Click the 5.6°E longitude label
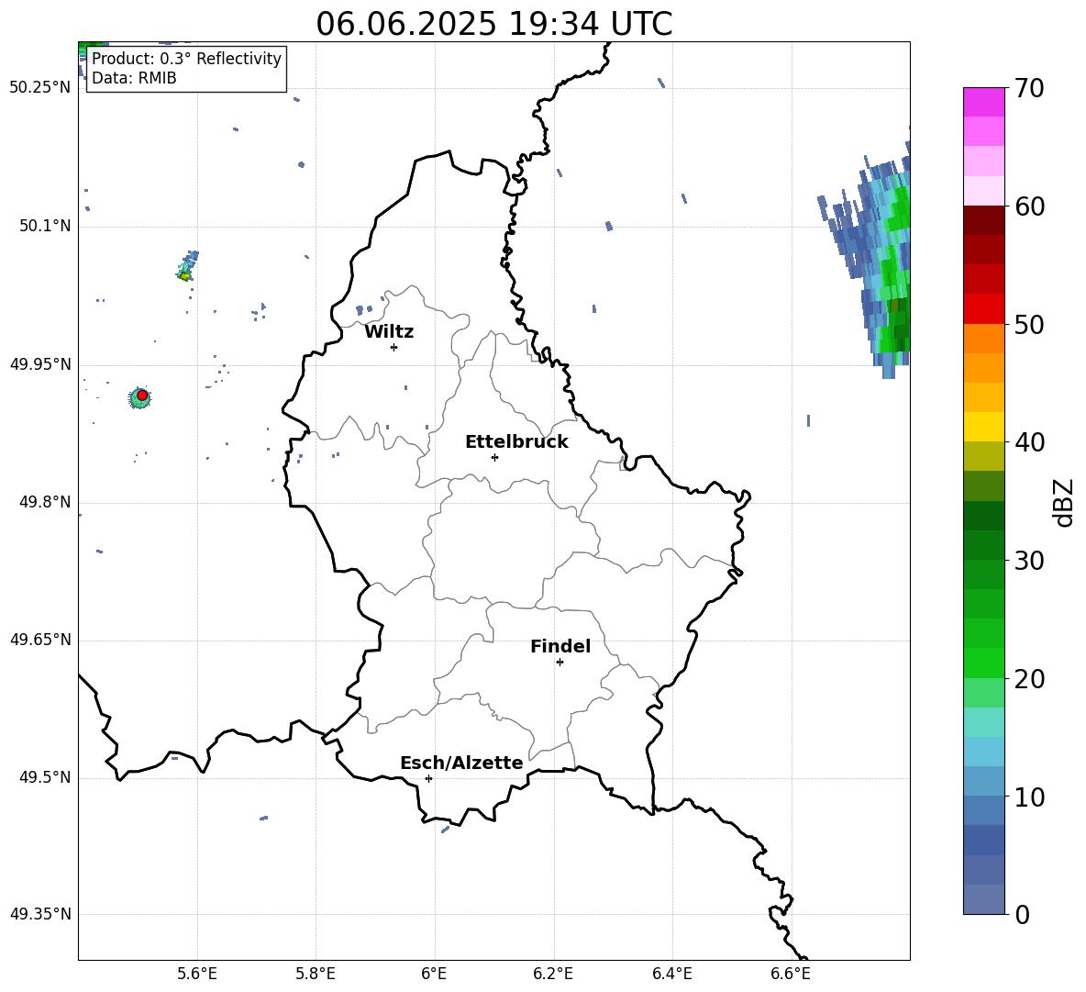 click(197, 975)
